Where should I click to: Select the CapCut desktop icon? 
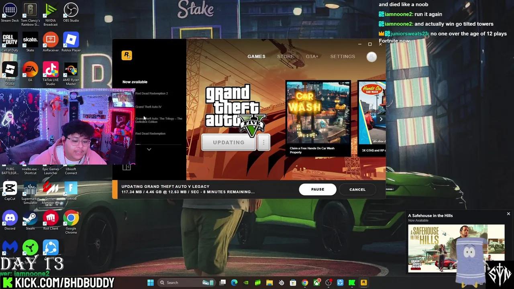(x=10, y=191)
